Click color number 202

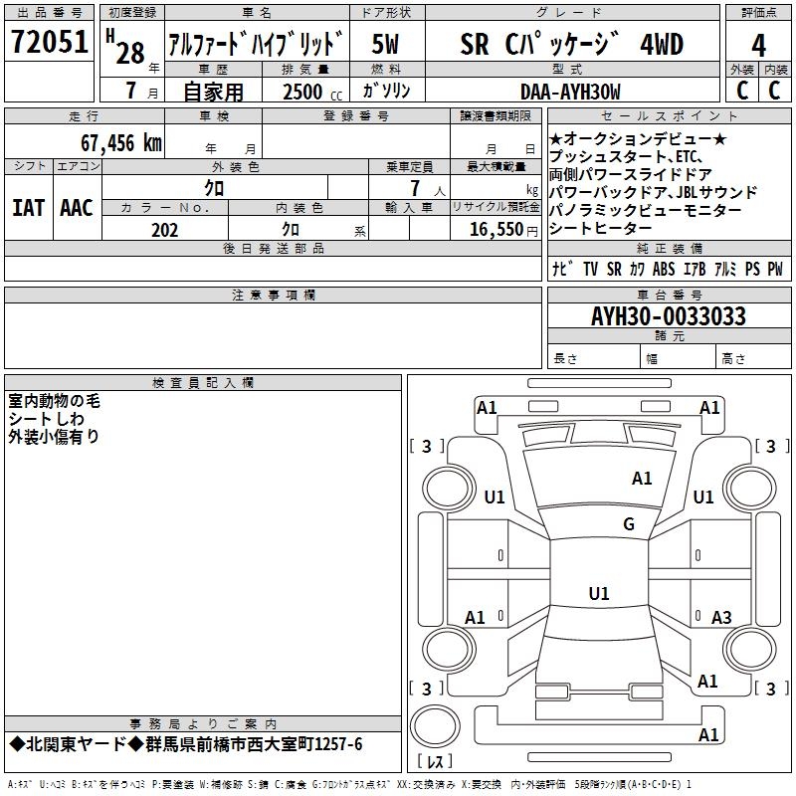click(165, 230)
